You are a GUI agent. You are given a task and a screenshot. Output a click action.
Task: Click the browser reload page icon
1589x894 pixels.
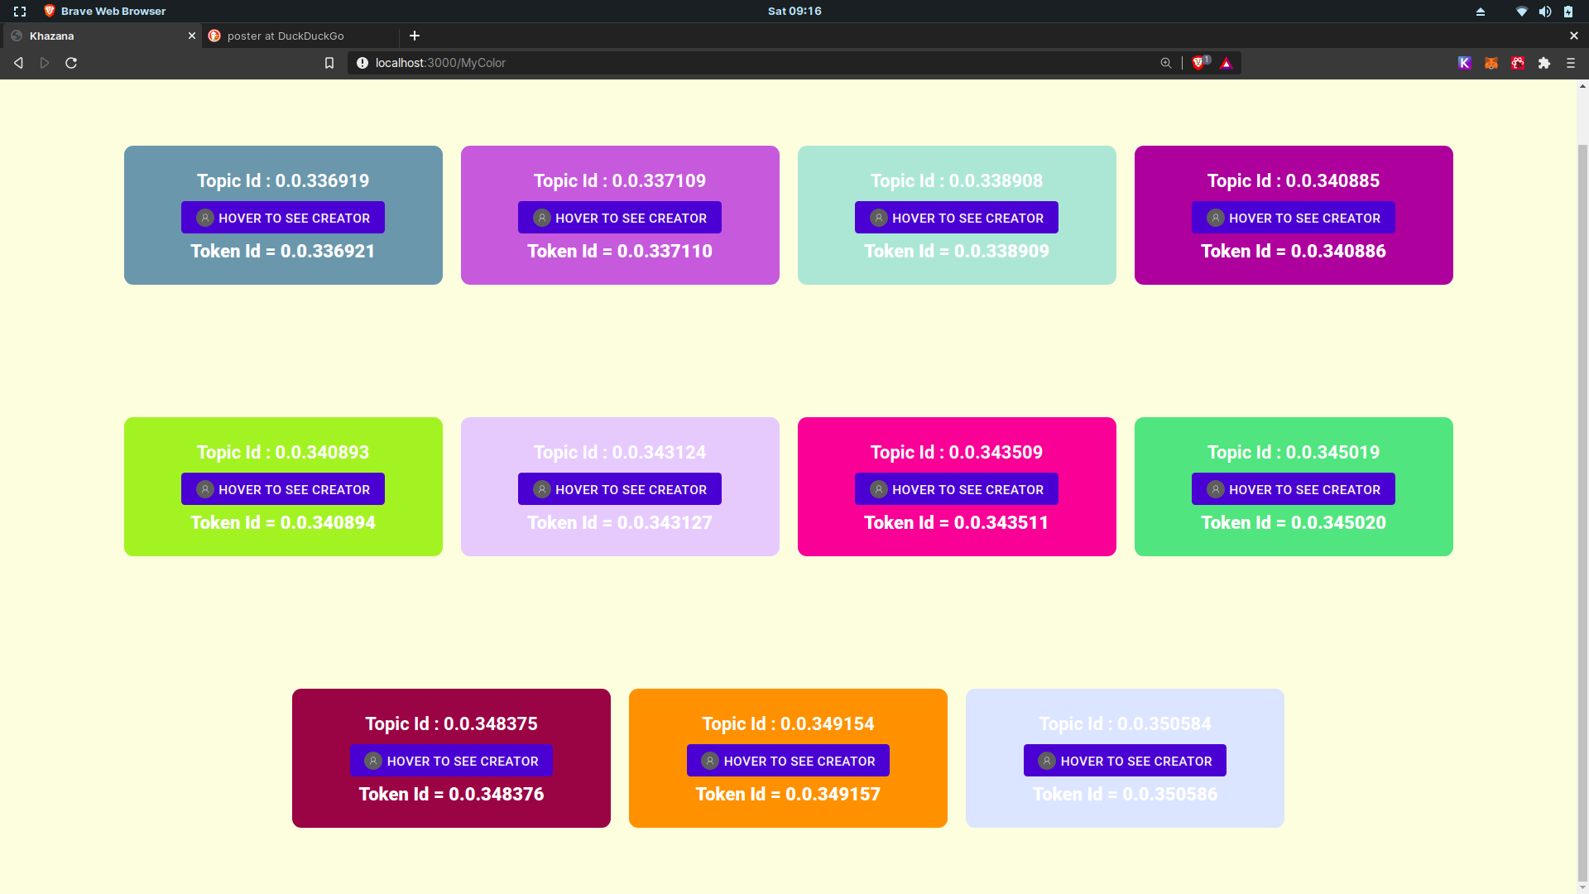[x=71, y=63]
